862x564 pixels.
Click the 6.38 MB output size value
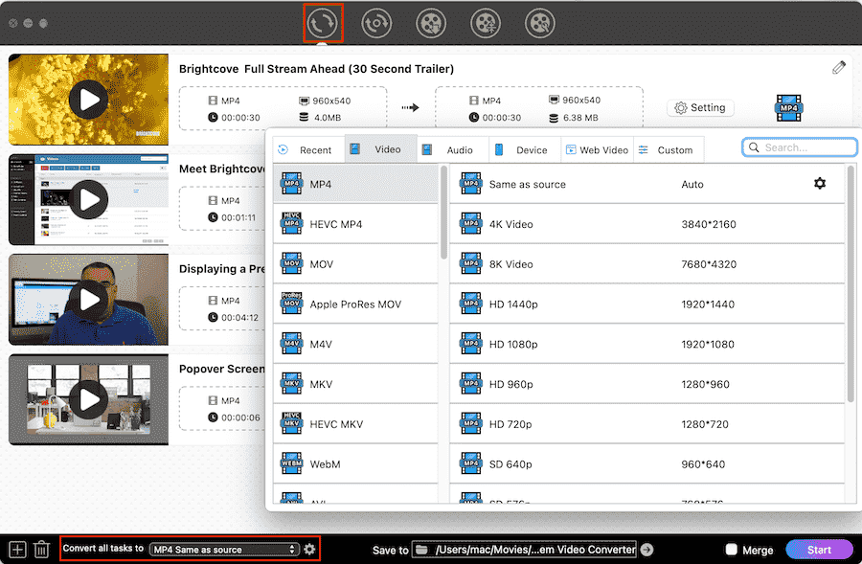pyautogui.click(x=580, y=118)
